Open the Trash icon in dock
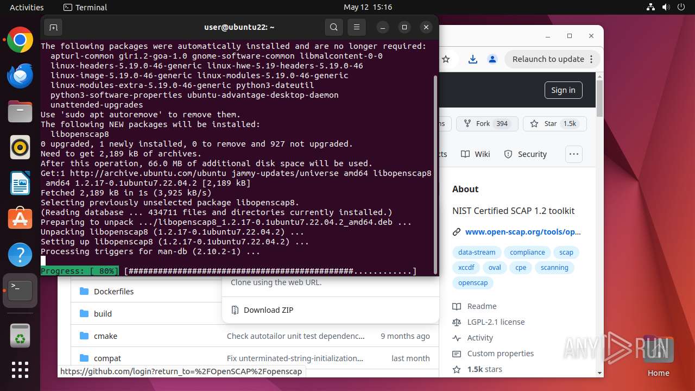The image size is (695, 391). click(20, 336)
